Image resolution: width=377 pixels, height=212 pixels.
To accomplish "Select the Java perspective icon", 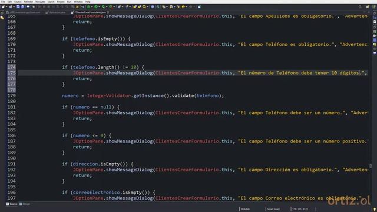I will 374,6.
